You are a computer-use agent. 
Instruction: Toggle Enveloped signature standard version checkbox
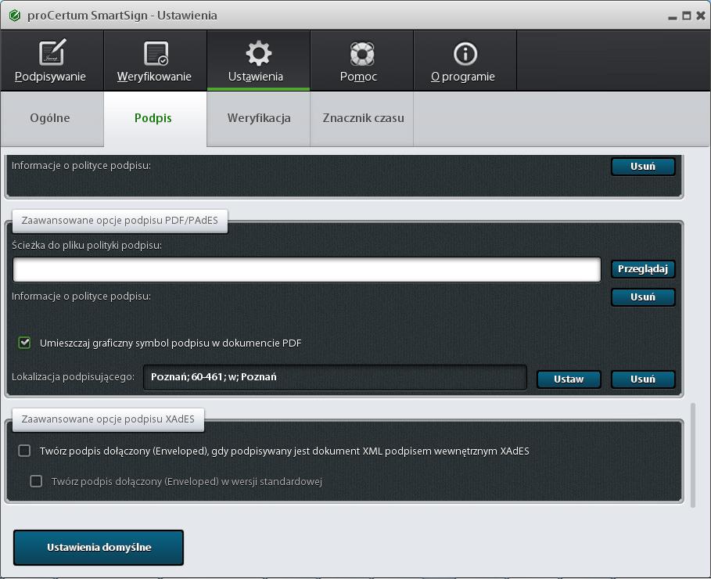[x=36, y=481]
